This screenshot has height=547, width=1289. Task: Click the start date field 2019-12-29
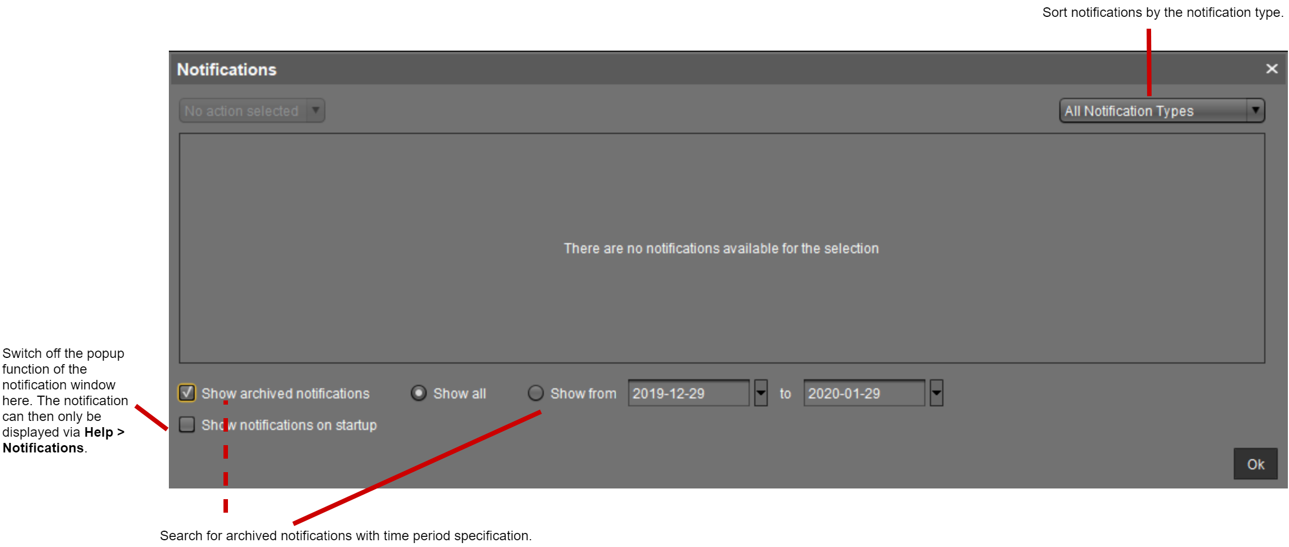point(688,393)
